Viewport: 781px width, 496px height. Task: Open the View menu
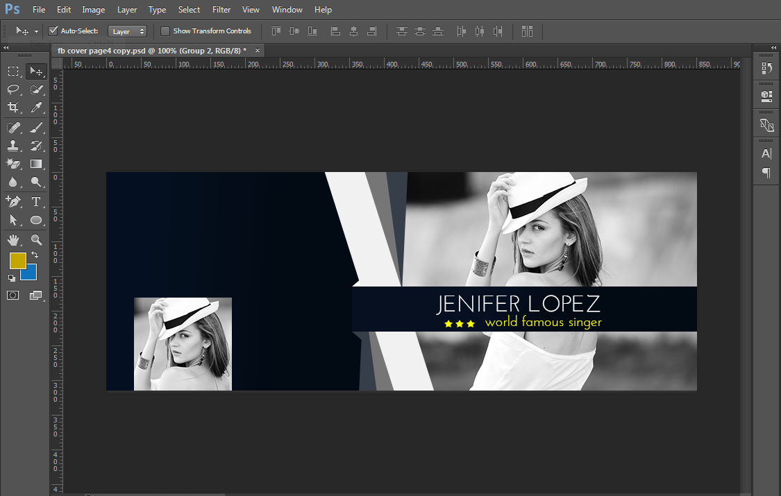point(251,10)
